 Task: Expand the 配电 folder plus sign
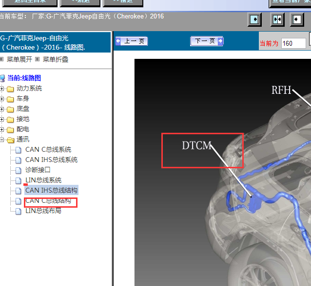point(2,130)
